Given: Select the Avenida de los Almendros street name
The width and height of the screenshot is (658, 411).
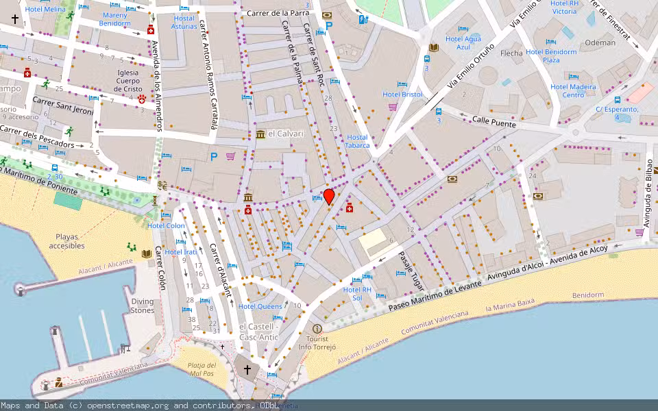Looking at the screenshot, I should point(156,86).
